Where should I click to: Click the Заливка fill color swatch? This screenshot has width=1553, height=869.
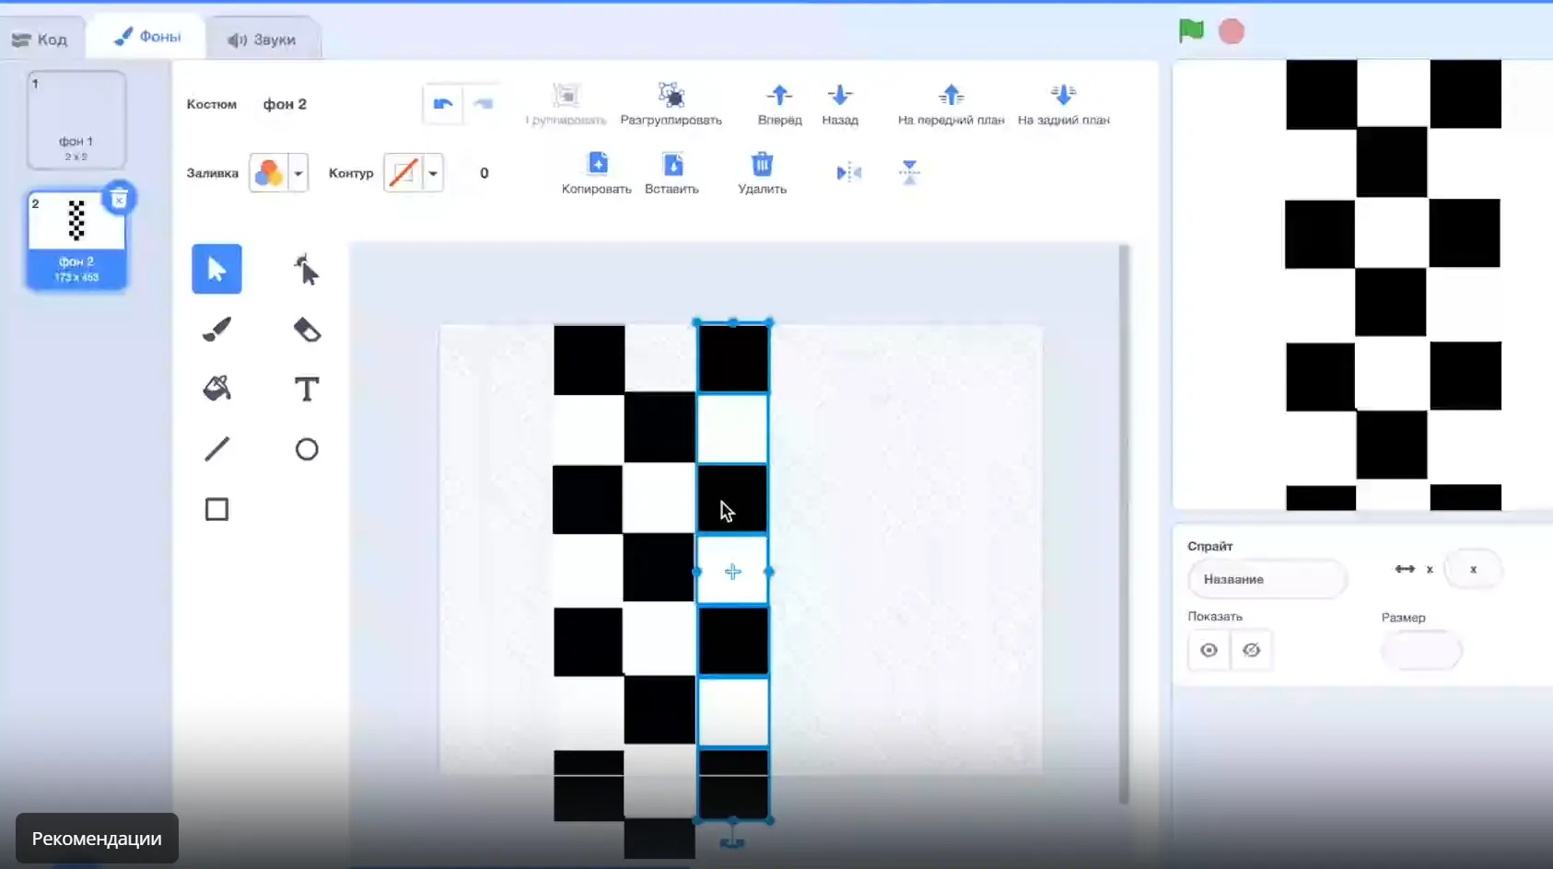(269, 173)
